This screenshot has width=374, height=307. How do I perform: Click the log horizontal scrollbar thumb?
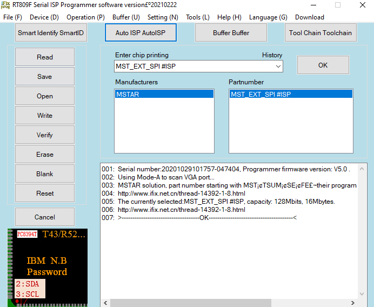click(x=191, y=303)
